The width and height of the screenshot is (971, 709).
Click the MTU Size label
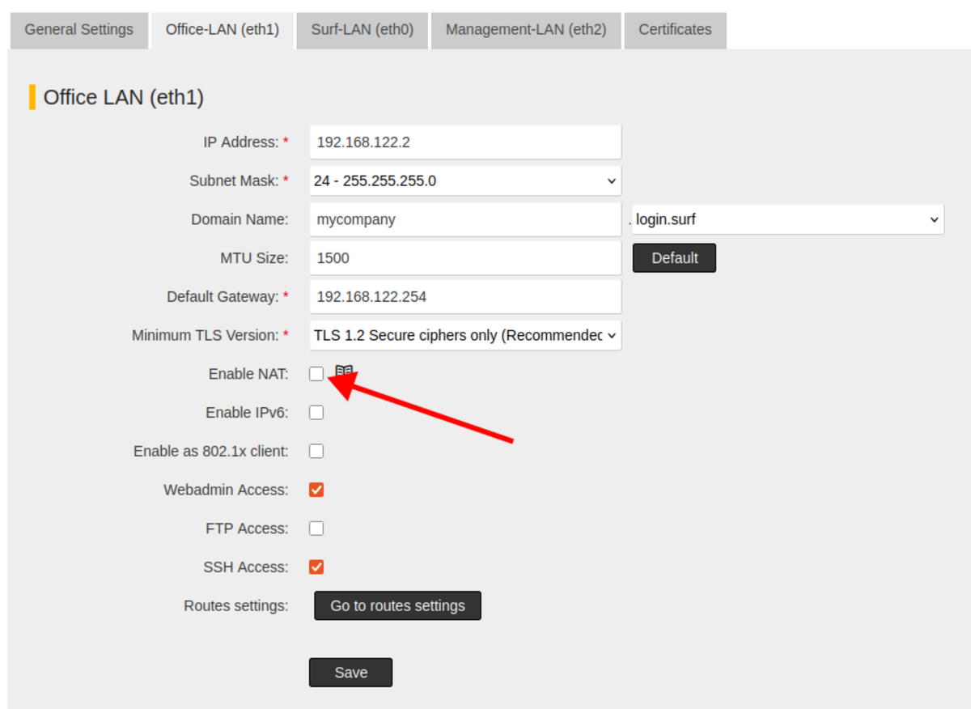point(254,258)
